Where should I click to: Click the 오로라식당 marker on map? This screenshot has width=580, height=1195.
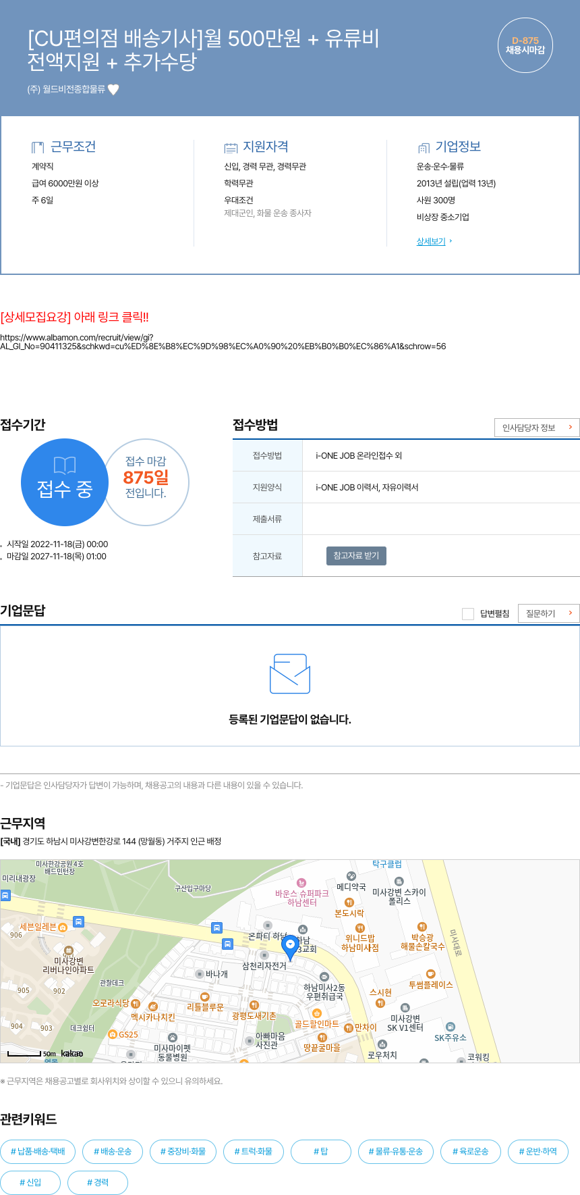(x=136, y=1004)
